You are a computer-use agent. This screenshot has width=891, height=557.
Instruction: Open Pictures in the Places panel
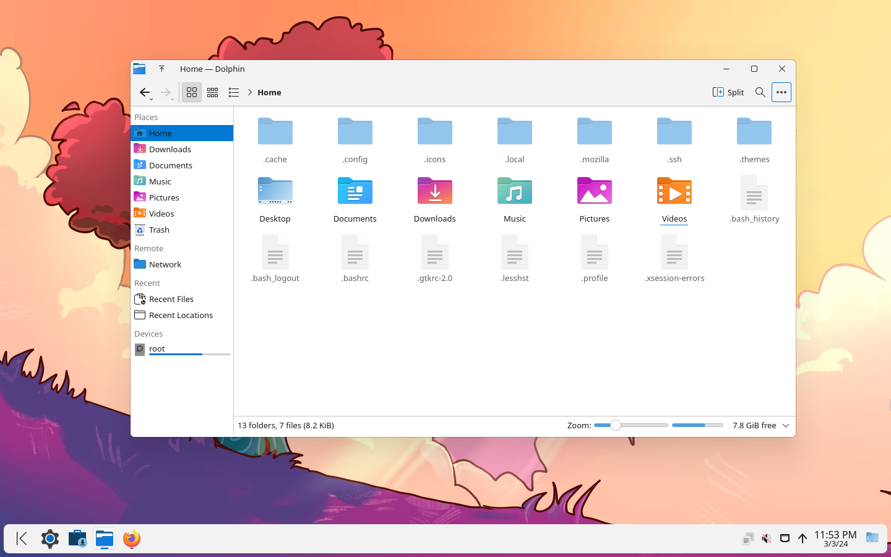[x=182, y=197]
